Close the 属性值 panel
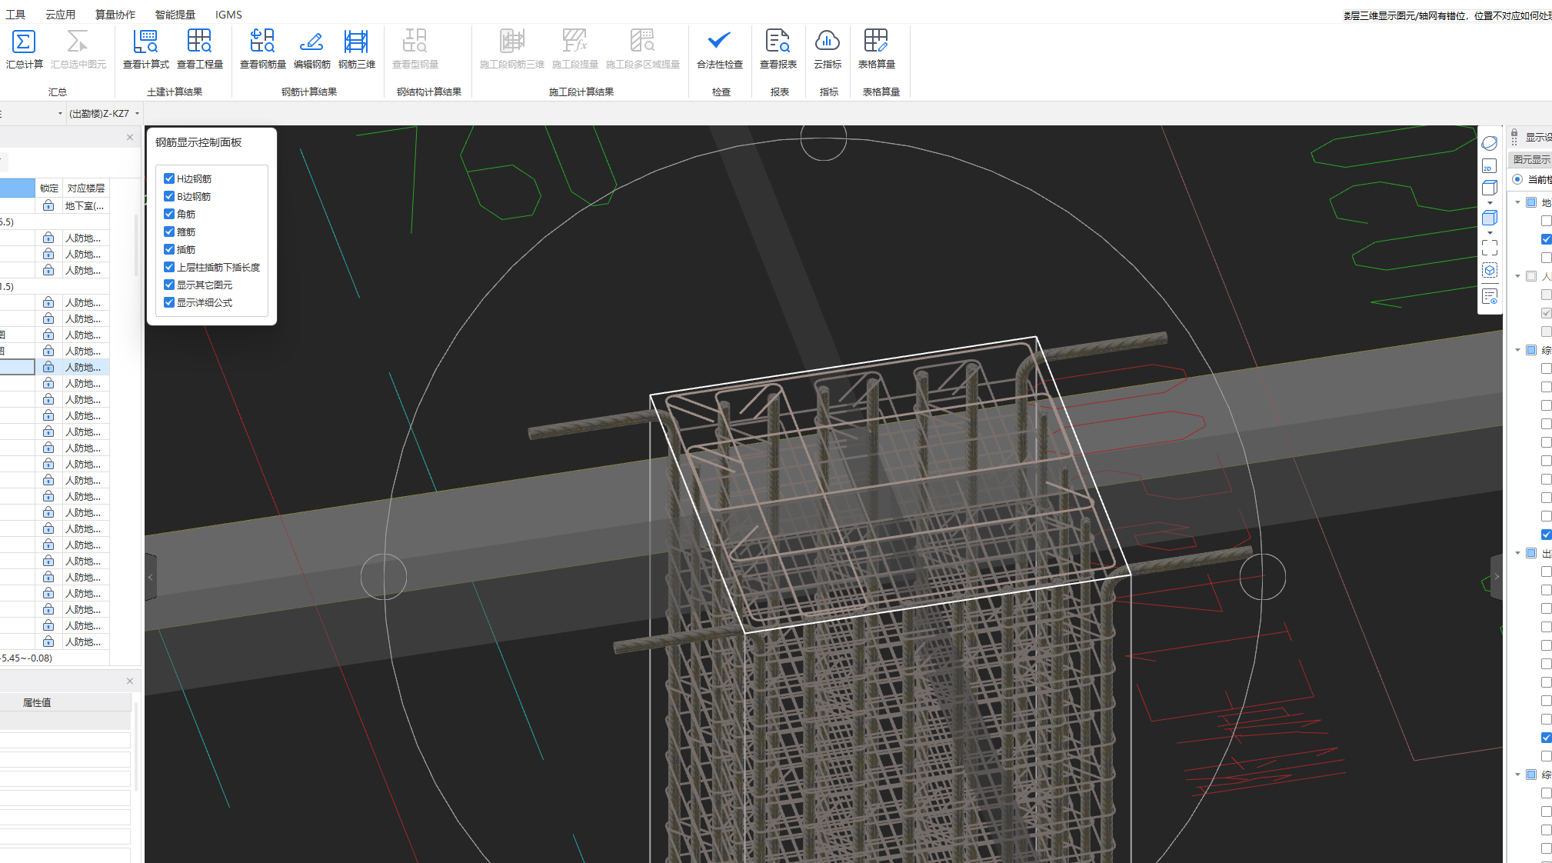 click(130, 681)
